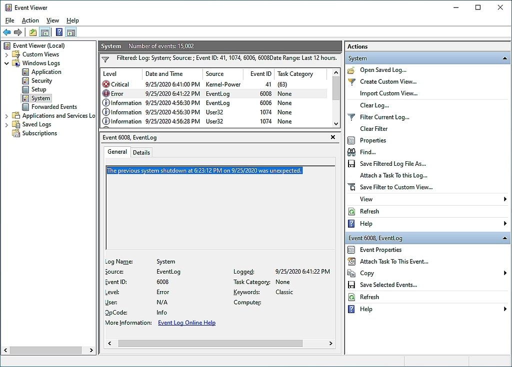
Task: Select the Security log in the tree
Action: click(41, 80)
